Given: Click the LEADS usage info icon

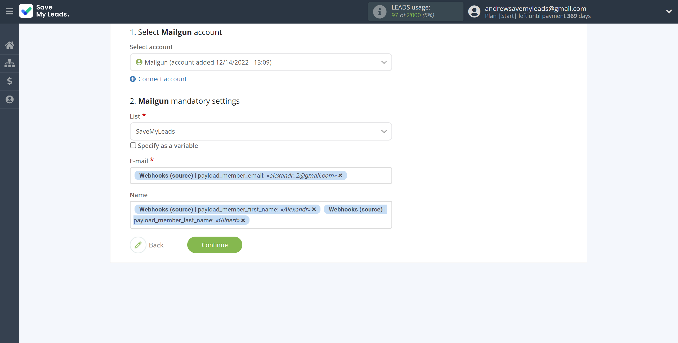Looking at the screenshot, I should click(380, 12).
